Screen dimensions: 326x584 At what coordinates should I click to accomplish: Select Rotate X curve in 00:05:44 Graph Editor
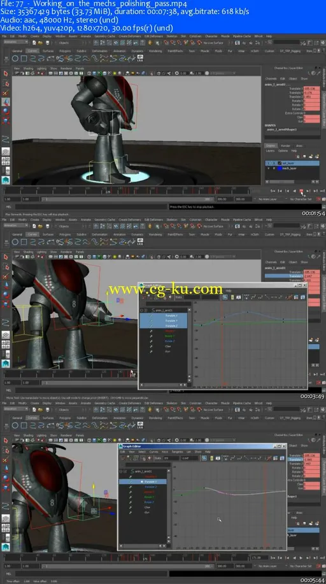tap(149, 492)
